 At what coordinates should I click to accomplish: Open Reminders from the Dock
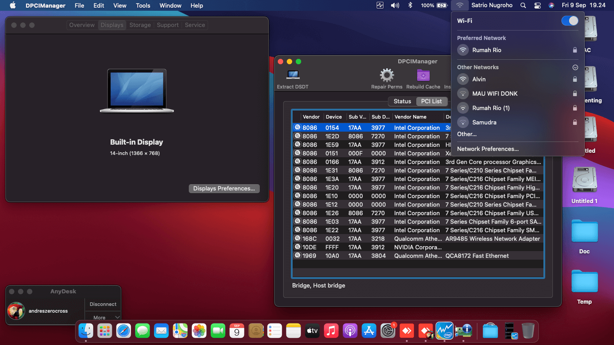(x=275, y=331)
